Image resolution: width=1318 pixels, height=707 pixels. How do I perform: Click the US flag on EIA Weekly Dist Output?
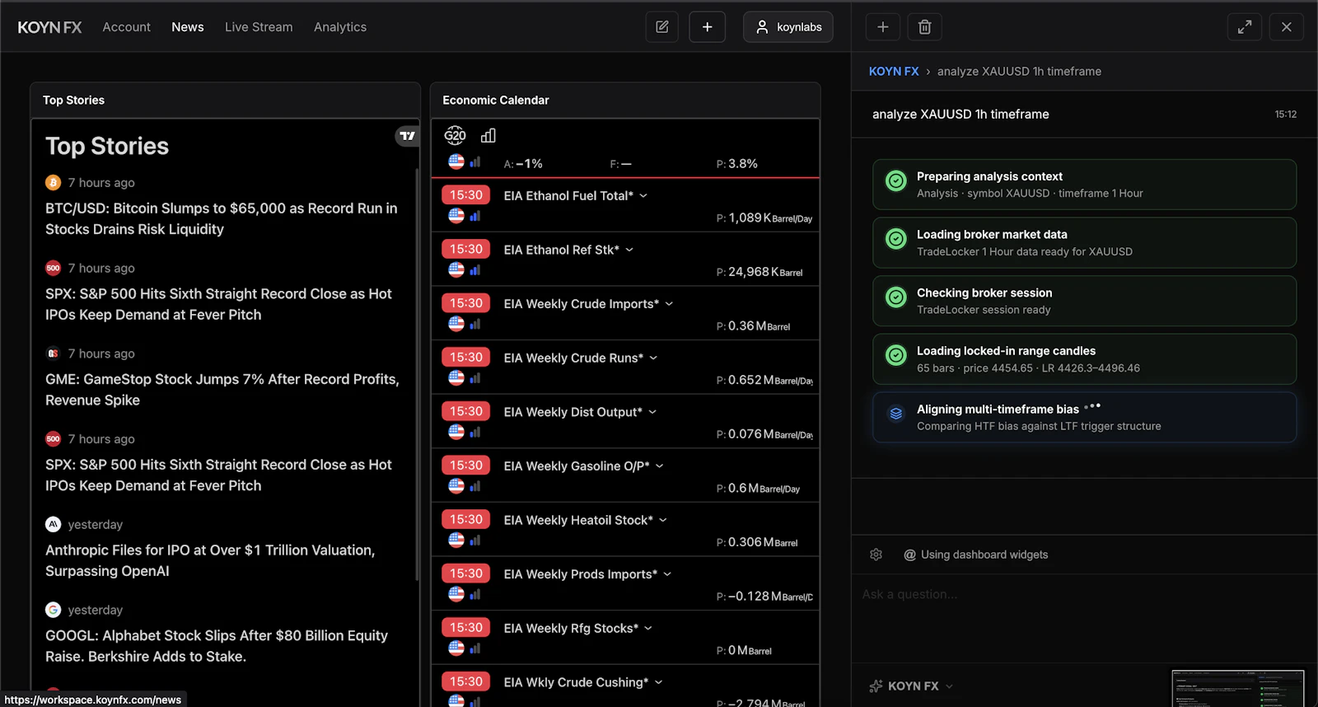tap(456, 432)
